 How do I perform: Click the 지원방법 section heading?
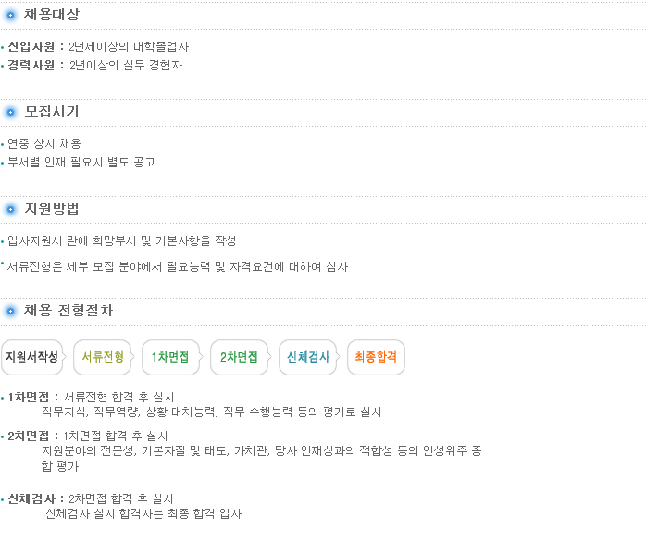point(52,209)
